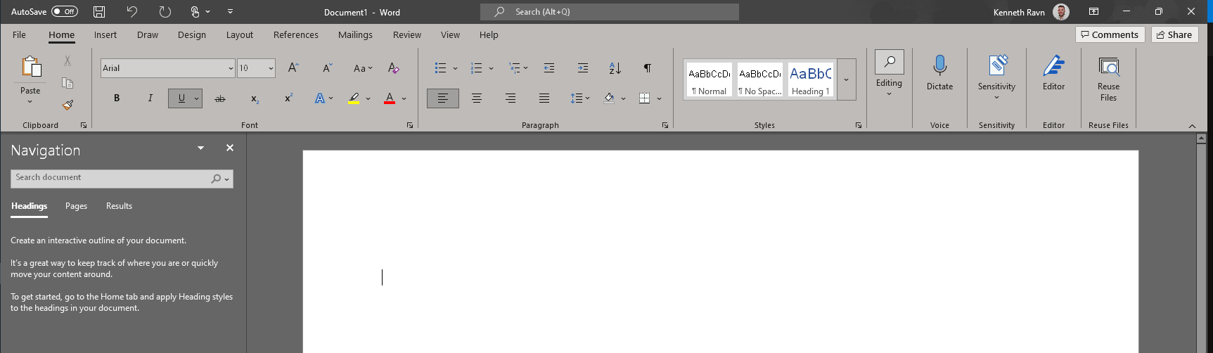Click the Cut scissors icon
The height and width of the screenshot is (353, 1213).
click(x=68, y=60)
